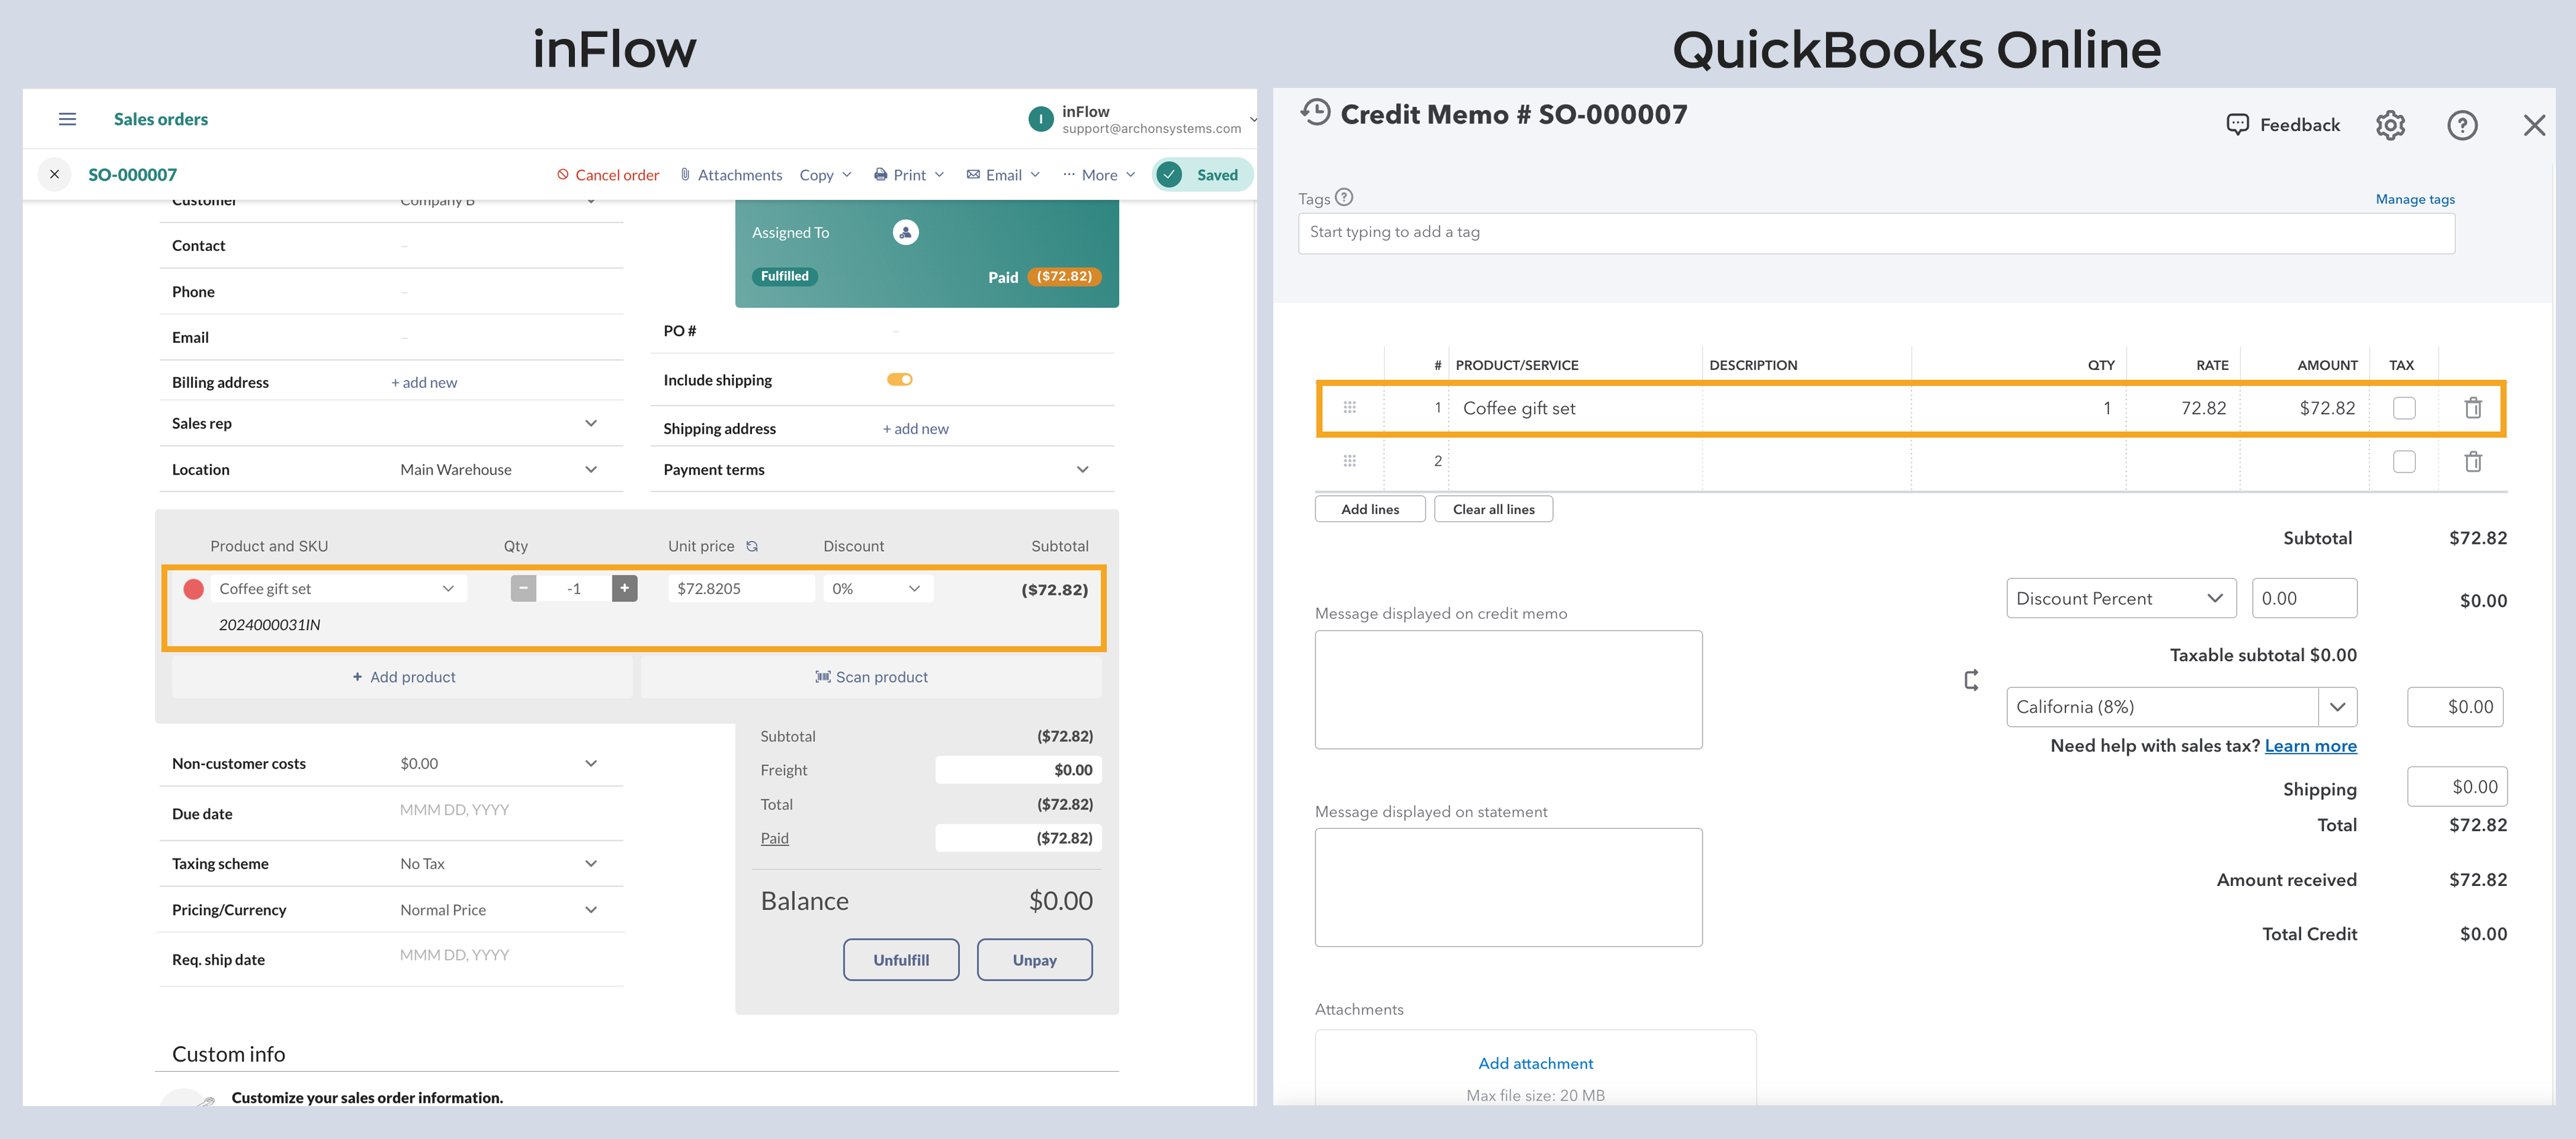Toggle Include shipping off
The height and width of the screenshot is (1139, 2576).
[x=899, y=379]
